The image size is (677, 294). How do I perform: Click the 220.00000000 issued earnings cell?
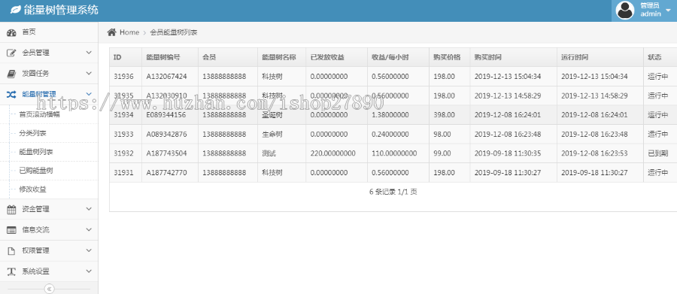[x=333, y=153]
